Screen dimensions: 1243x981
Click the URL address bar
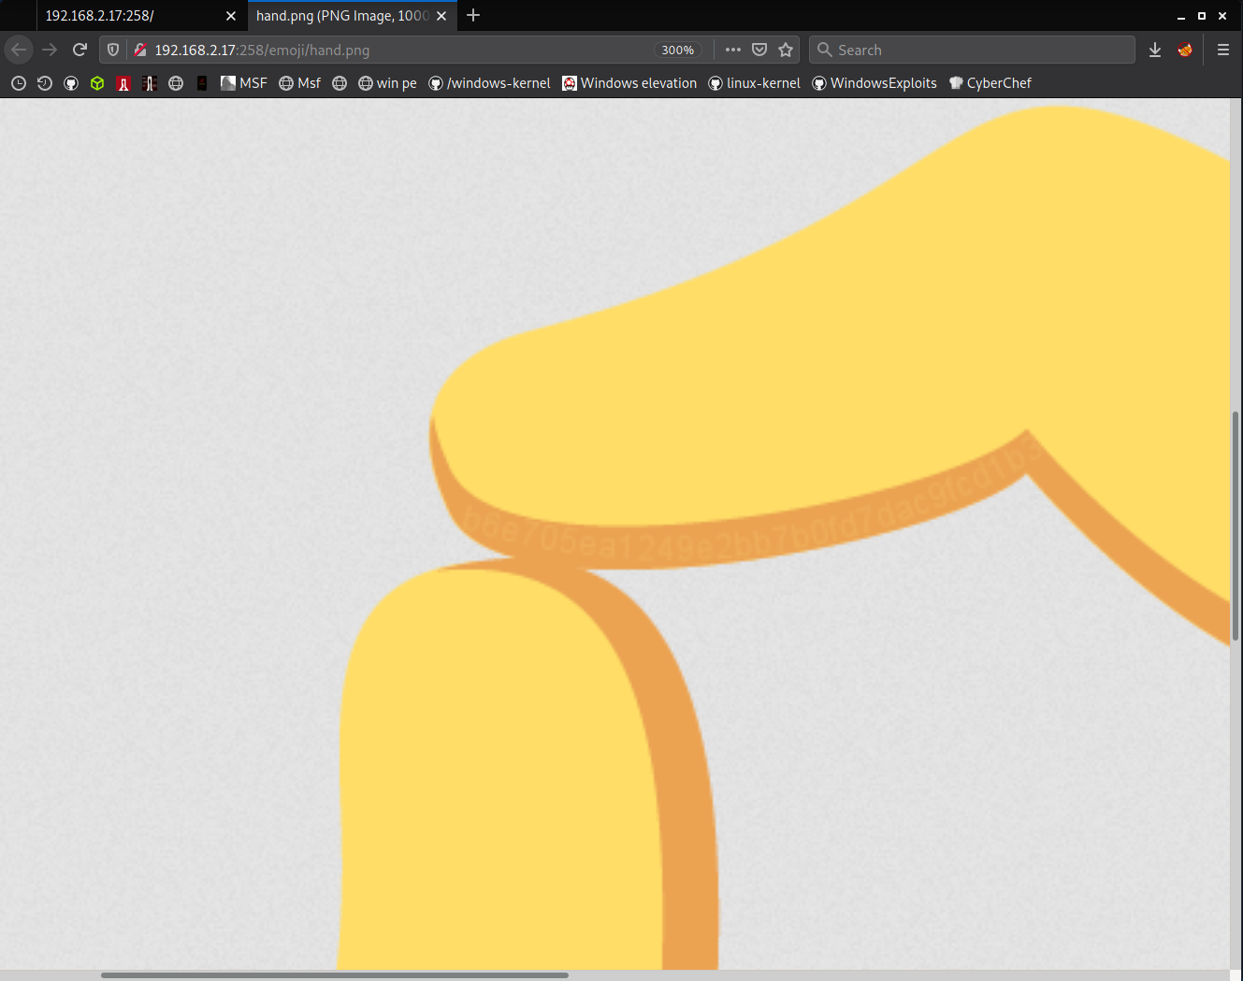[x=393, y=50]
